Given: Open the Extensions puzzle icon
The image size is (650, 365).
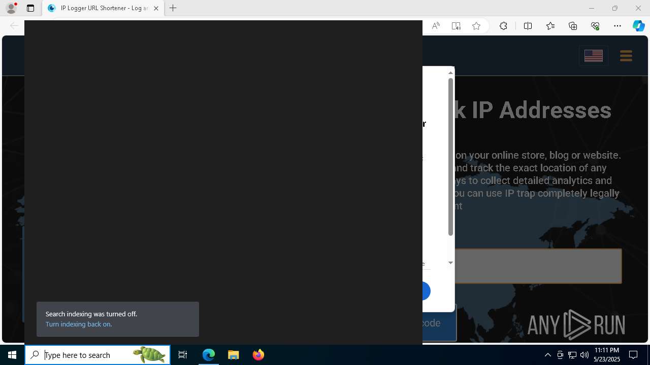Looking at the screenshot, I should [x=503, y=26].
